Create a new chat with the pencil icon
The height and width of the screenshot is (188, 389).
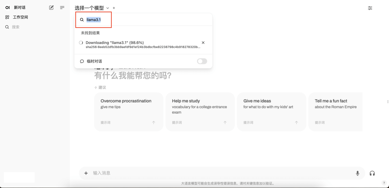point(51,8)
